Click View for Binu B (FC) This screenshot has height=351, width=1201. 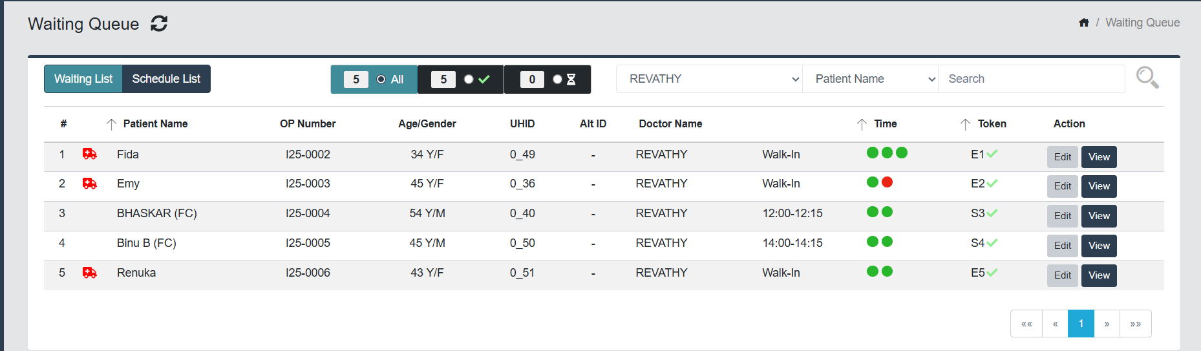pos(1099,246)
